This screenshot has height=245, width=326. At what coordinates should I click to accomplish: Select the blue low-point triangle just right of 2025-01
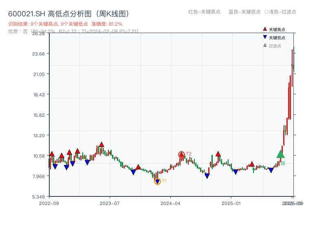[x=236, y=172]
